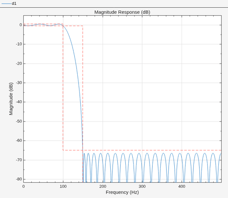This screenshot has width=228, height=198.
Task: Click the y-axis tick label -80
Action: [x=19, y=179]
